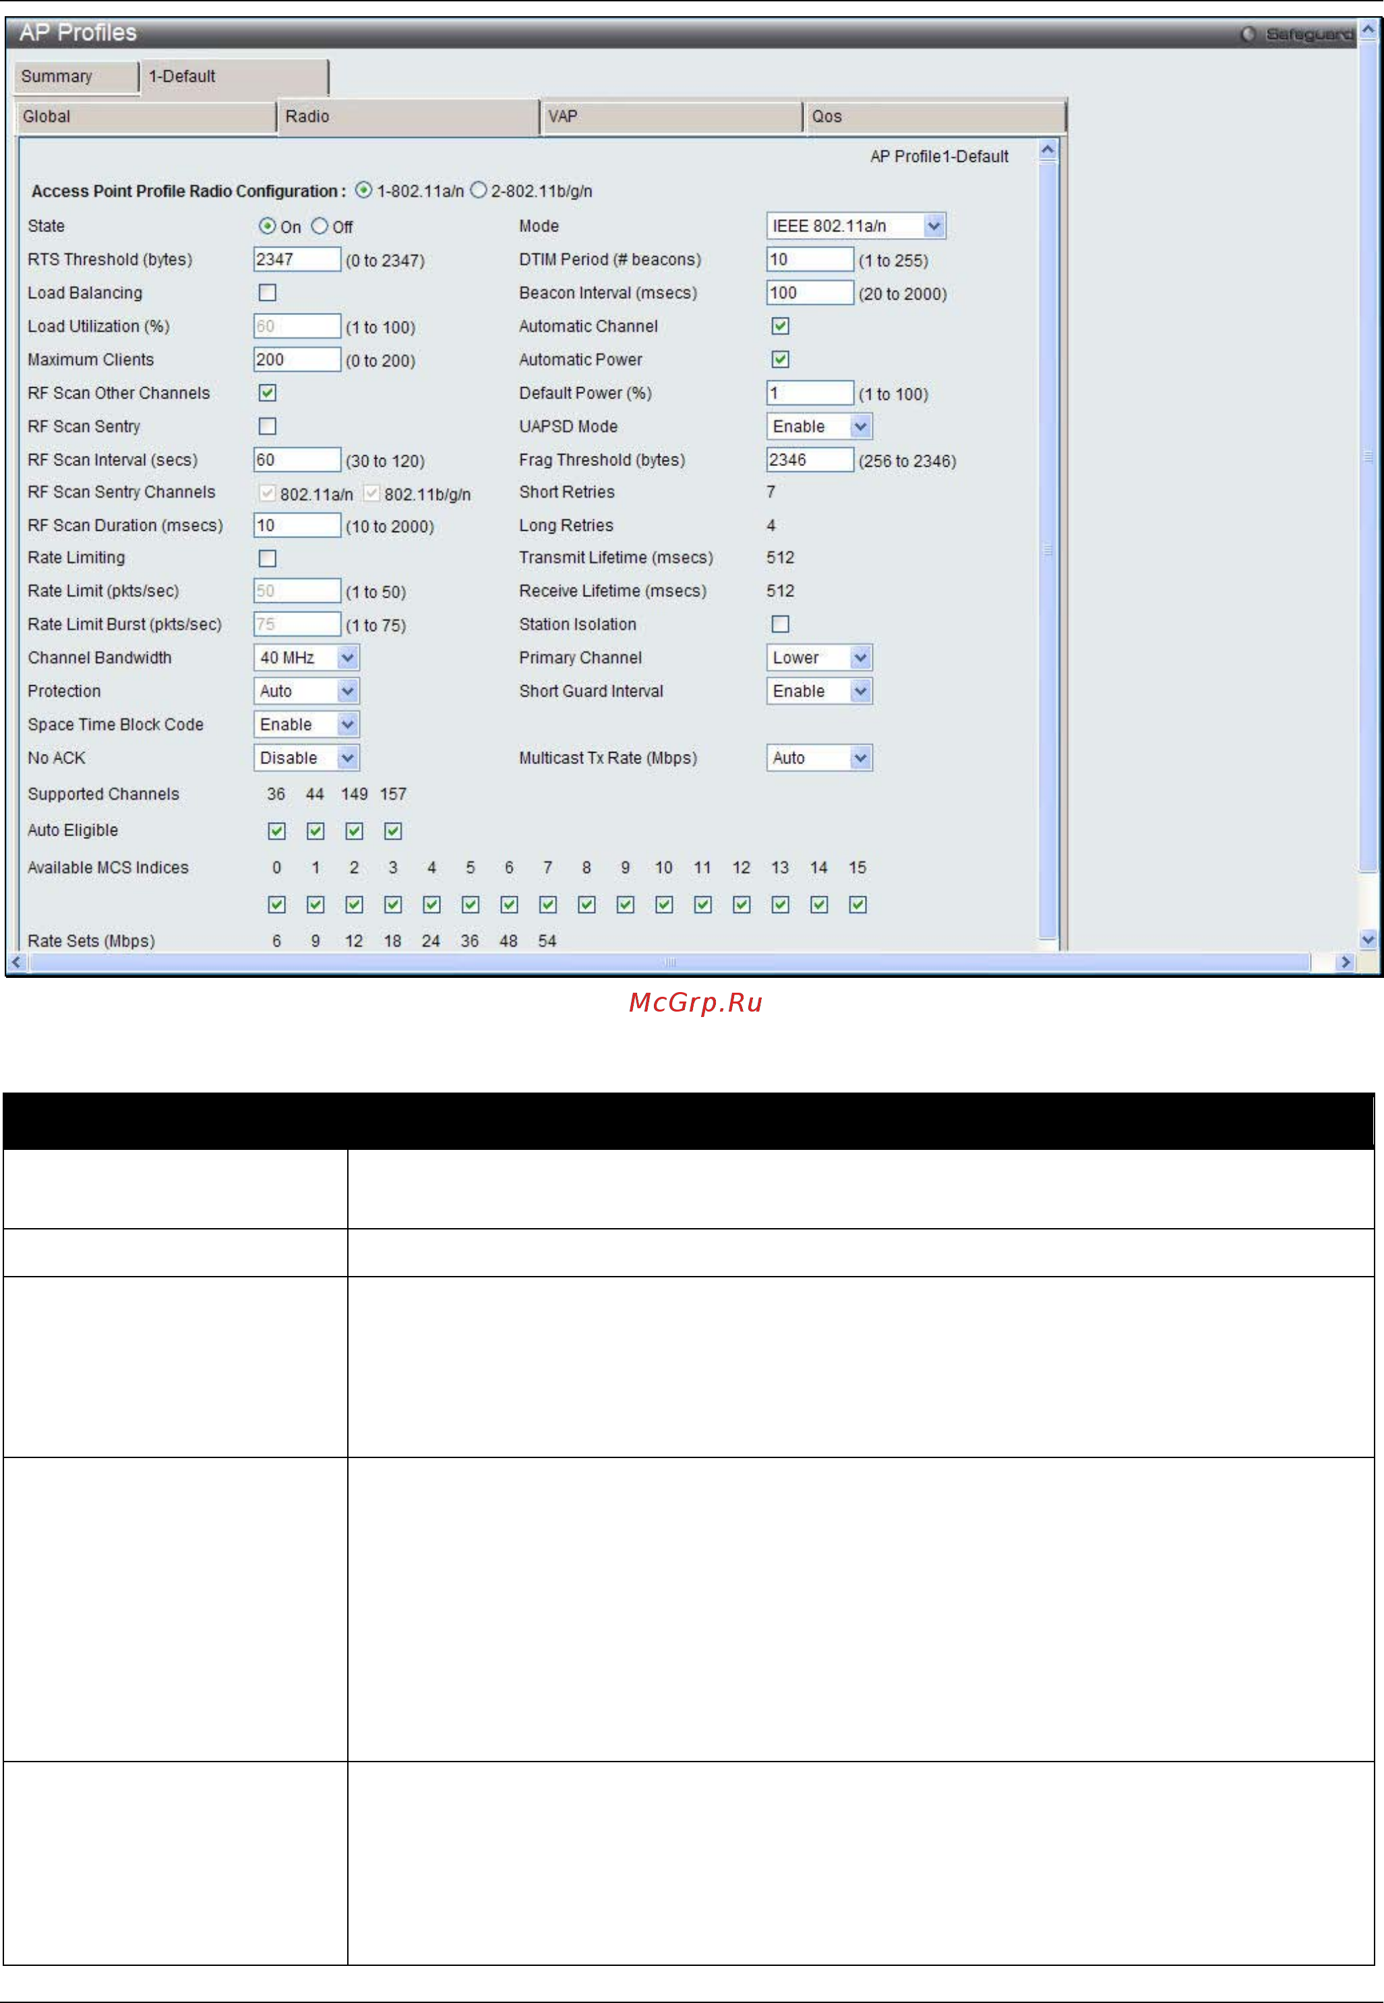Click the RF Scan Duration input field
Viewport: 1384px width, 2003px height.
(x=297, y=525)
